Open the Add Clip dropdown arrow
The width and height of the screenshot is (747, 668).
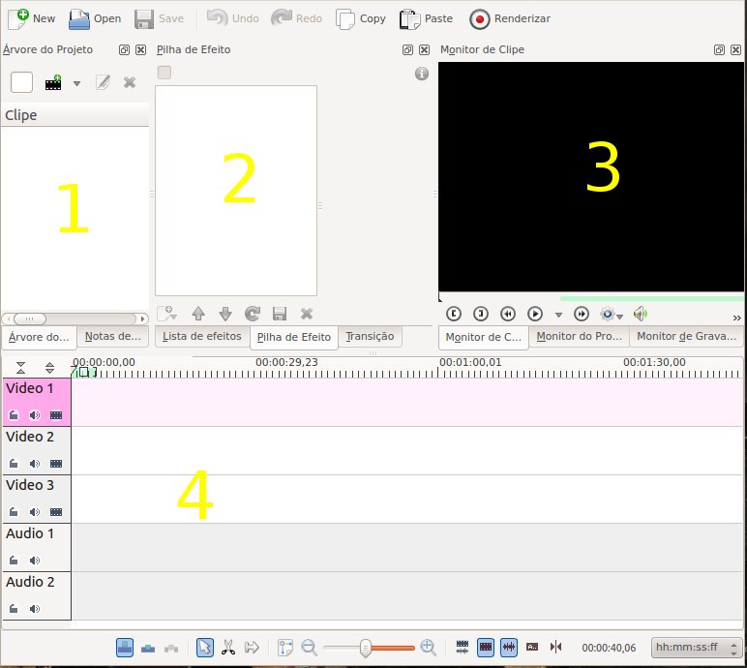tap(76, 83)
